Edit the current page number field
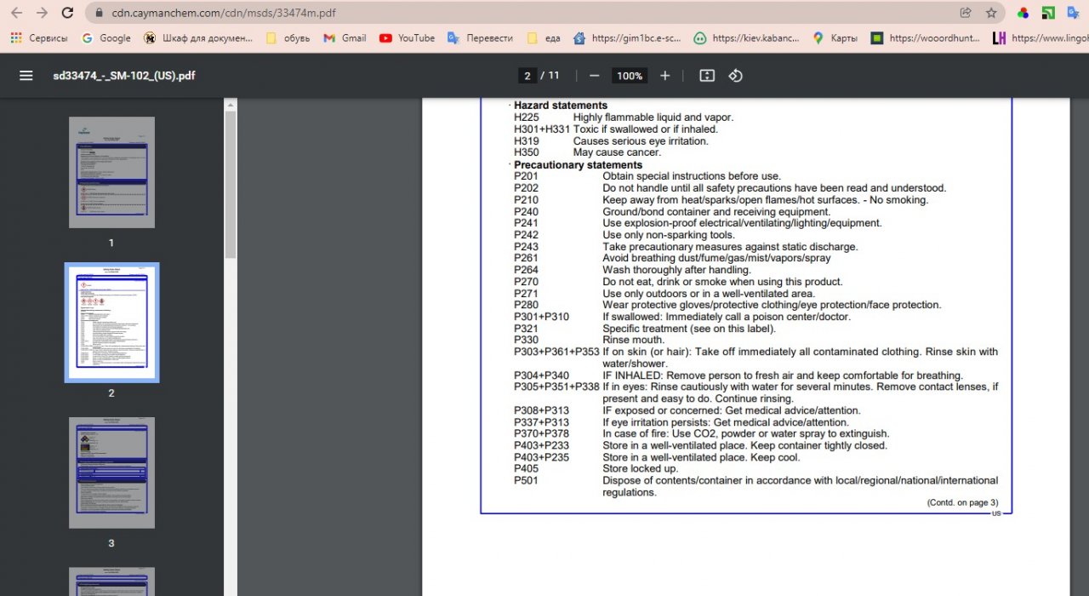This screenshot has width=1089, height=596. tap(527, 76)
